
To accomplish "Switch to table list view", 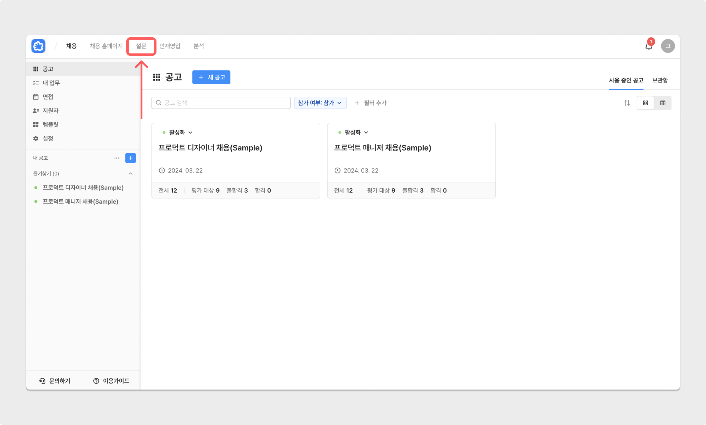I will click(663, 103).
